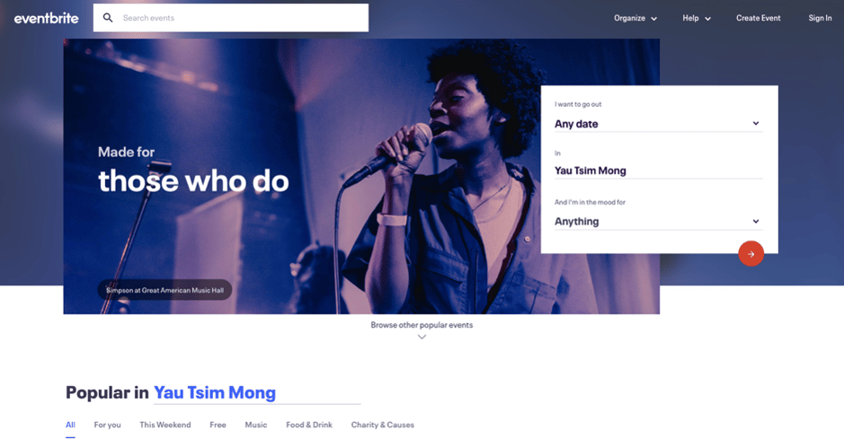Expand the Anything mood dropdown
Screen dimensions: 844x447
tap(658, 222)
